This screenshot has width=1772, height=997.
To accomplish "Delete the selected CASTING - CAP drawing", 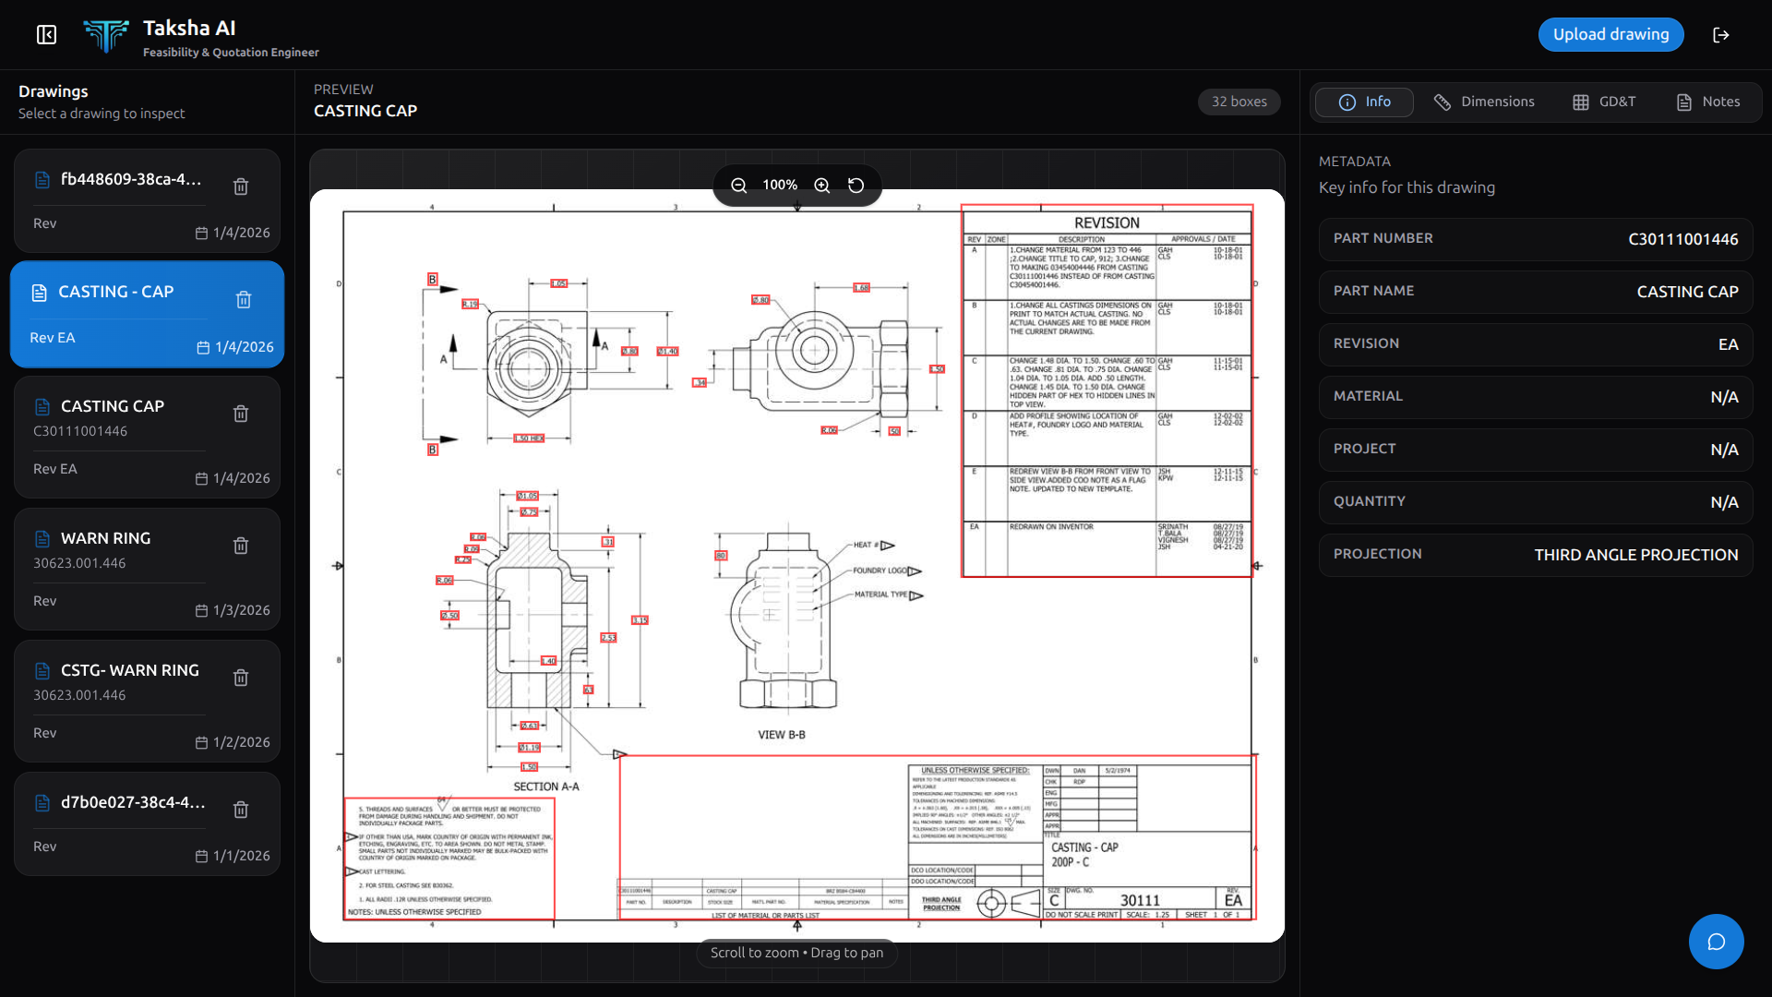I will pyautogui.click(x=244, y=300).
